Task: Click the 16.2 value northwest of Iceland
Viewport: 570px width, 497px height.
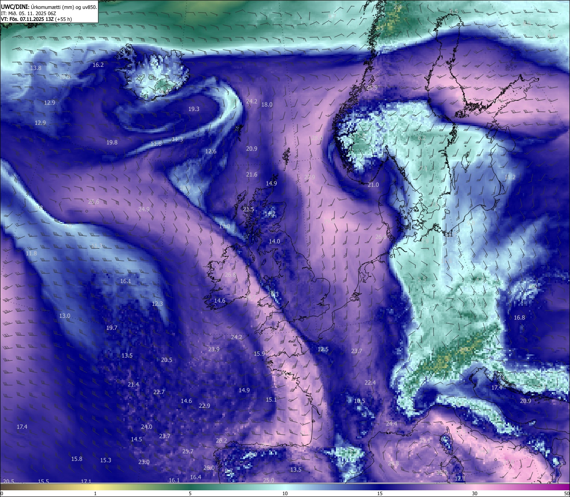Action: pos(98,65)
